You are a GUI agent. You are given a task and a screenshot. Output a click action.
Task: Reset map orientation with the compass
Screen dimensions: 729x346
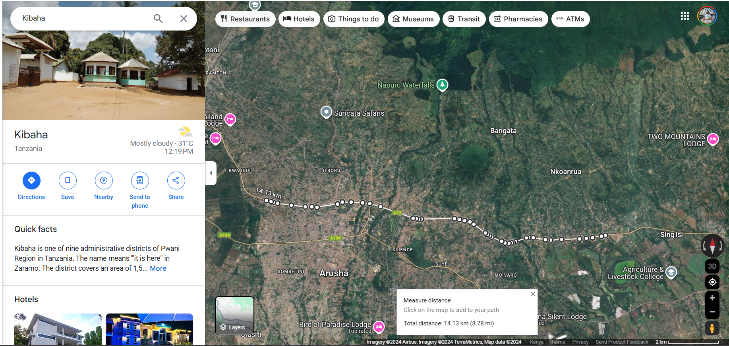(712, 245)
